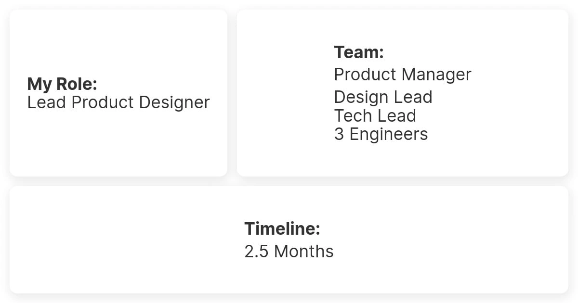This screenshot has height=303, width=578.
Task: Select the "Tech Lead" team entry
Action: [x=375, y=115]
